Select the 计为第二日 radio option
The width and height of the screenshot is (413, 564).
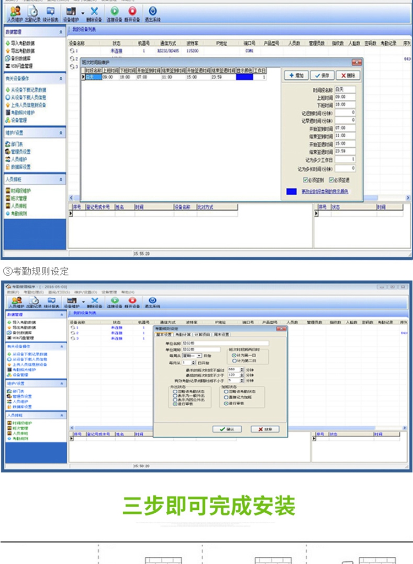(233, 361)
